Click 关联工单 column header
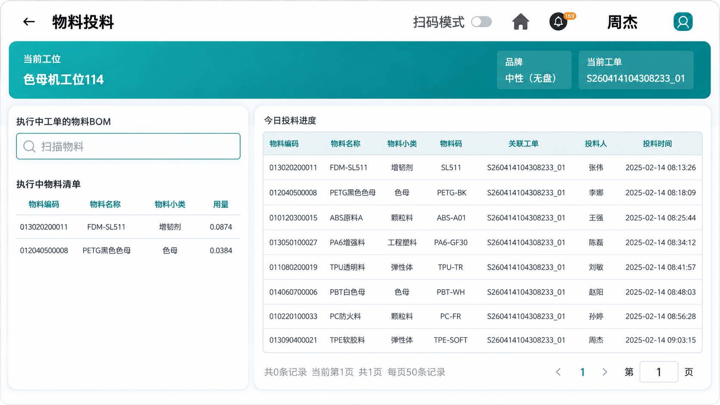 tap(523, 144)
